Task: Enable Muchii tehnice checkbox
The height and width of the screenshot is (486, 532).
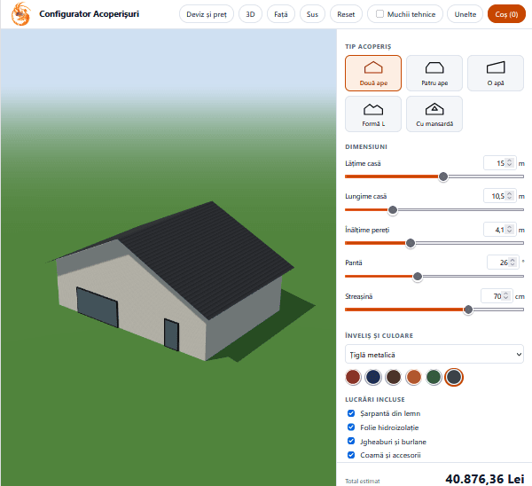Action: 380,14
